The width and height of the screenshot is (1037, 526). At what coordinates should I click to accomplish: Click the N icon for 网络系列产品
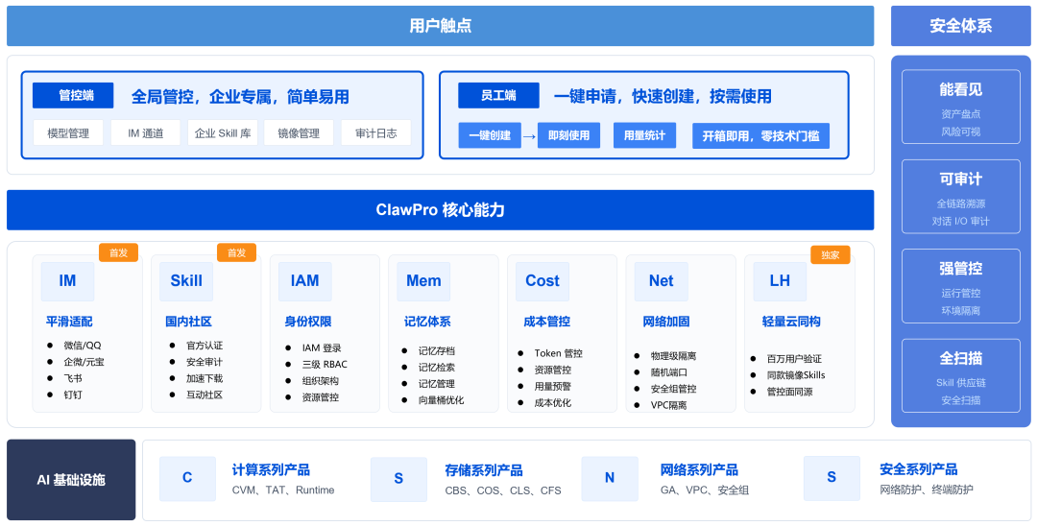610,478
